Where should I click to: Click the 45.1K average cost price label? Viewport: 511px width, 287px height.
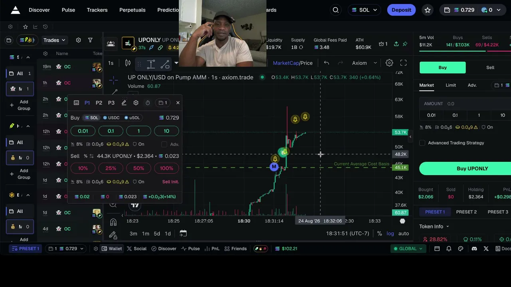coord(400,167)
